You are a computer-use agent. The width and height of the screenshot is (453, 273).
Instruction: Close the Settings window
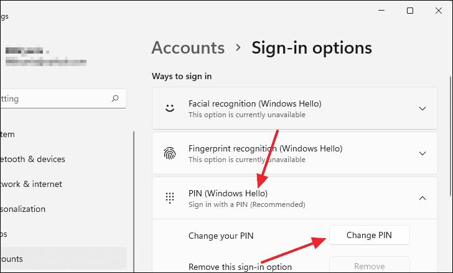pyautogui.click(x=439, y=11)
